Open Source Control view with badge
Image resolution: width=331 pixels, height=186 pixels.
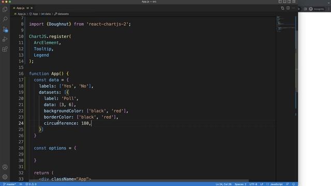point(5,29)
